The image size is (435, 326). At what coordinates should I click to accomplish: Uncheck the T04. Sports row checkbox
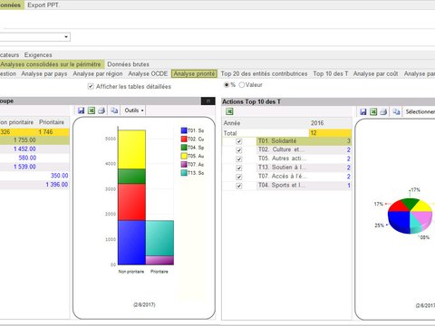pos(239,186)
